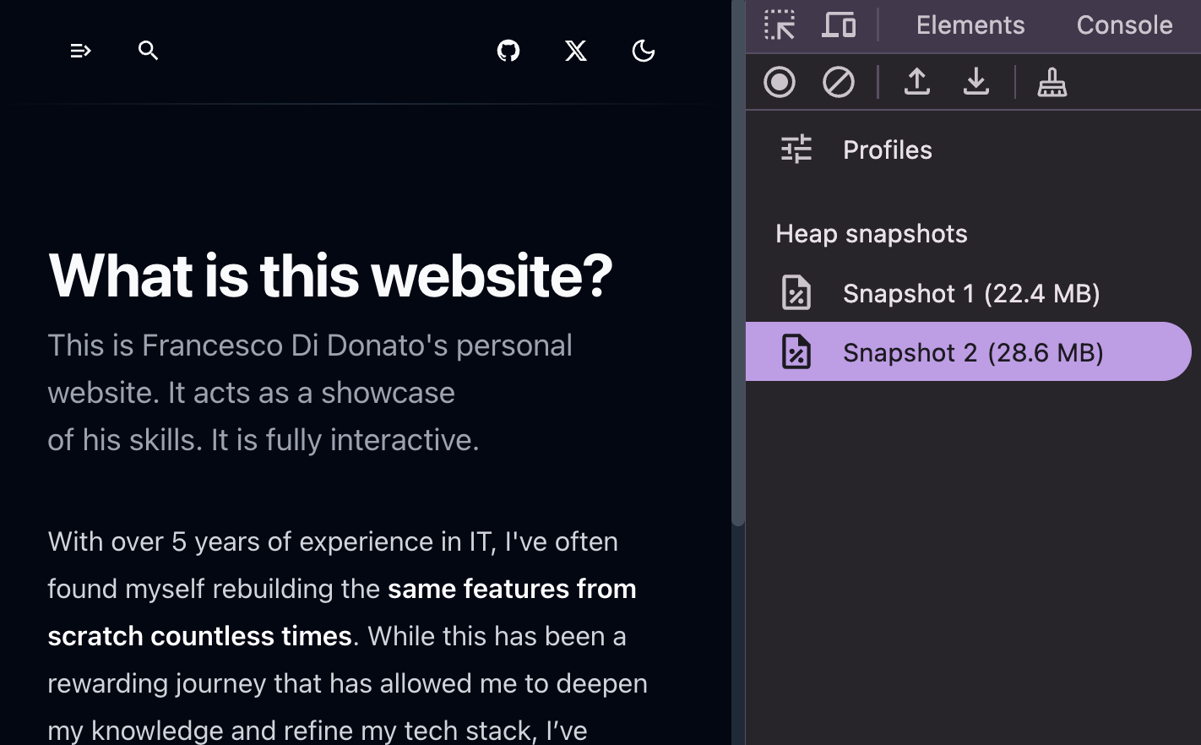Viewport: 1201px width, 745px height.
Task: Click the load profile upload icon
Action: [917, 83]
